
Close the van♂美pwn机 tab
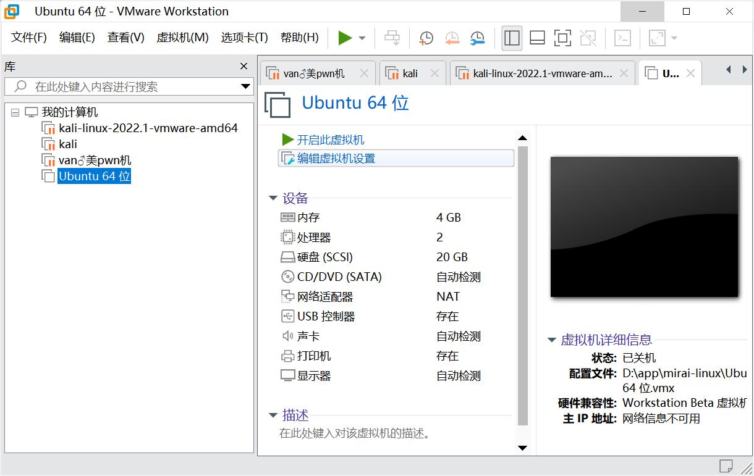(x=364, y=73)
